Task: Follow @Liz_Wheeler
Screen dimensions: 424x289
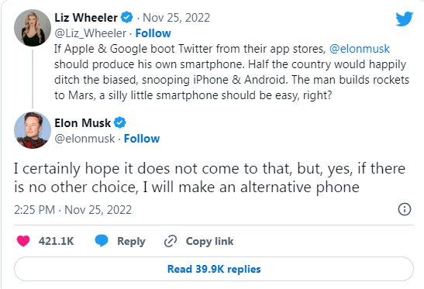Action: 153,33
